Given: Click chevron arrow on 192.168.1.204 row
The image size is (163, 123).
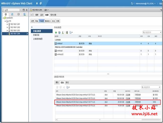Looking at the screenshot, I should 27,34.
